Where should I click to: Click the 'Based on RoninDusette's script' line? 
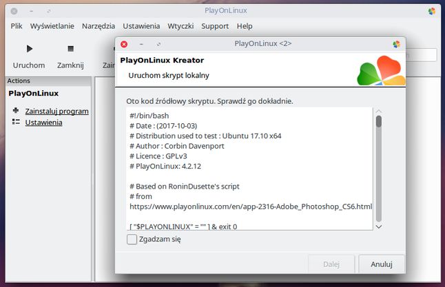point(185,187)
